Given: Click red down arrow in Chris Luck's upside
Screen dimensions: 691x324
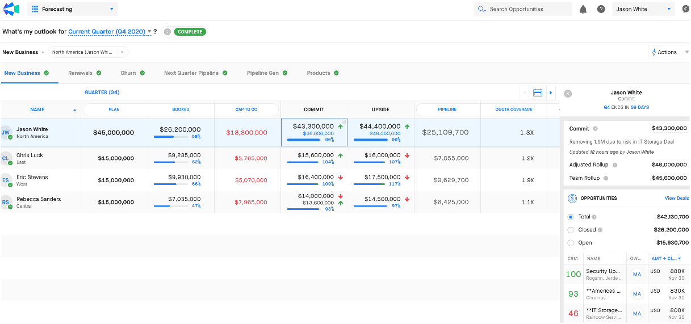Looking at the screenshot, I should tap(407, 155).
